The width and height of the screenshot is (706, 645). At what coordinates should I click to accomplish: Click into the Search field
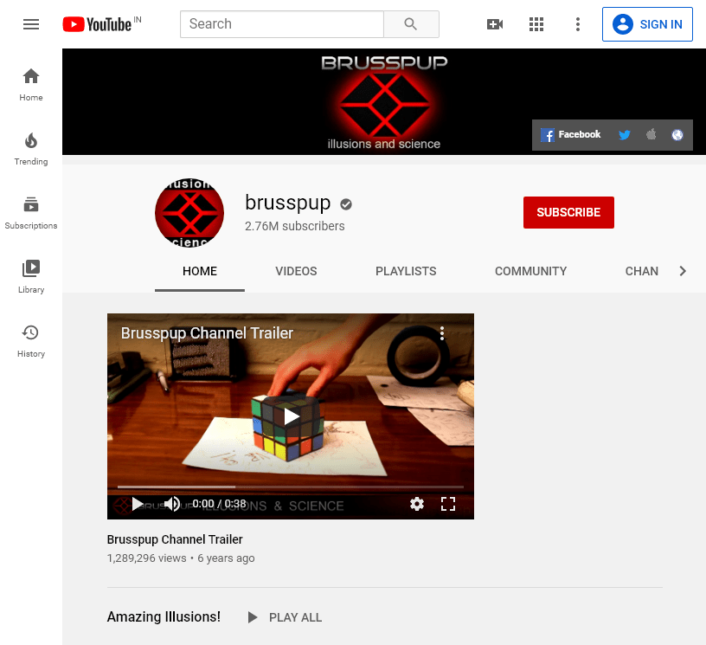pyautogui.click(x=282, y=24)
